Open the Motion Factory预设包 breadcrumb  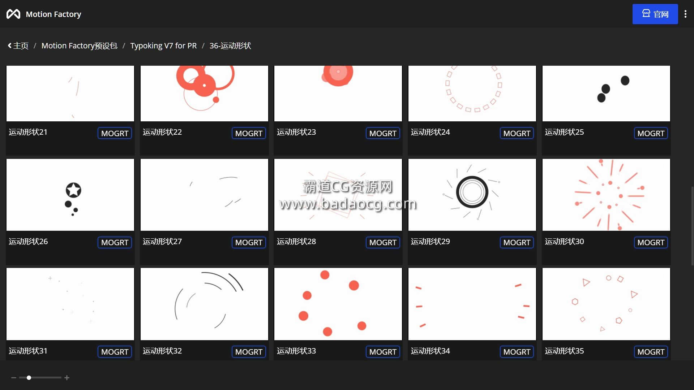(x=79, y=46)
